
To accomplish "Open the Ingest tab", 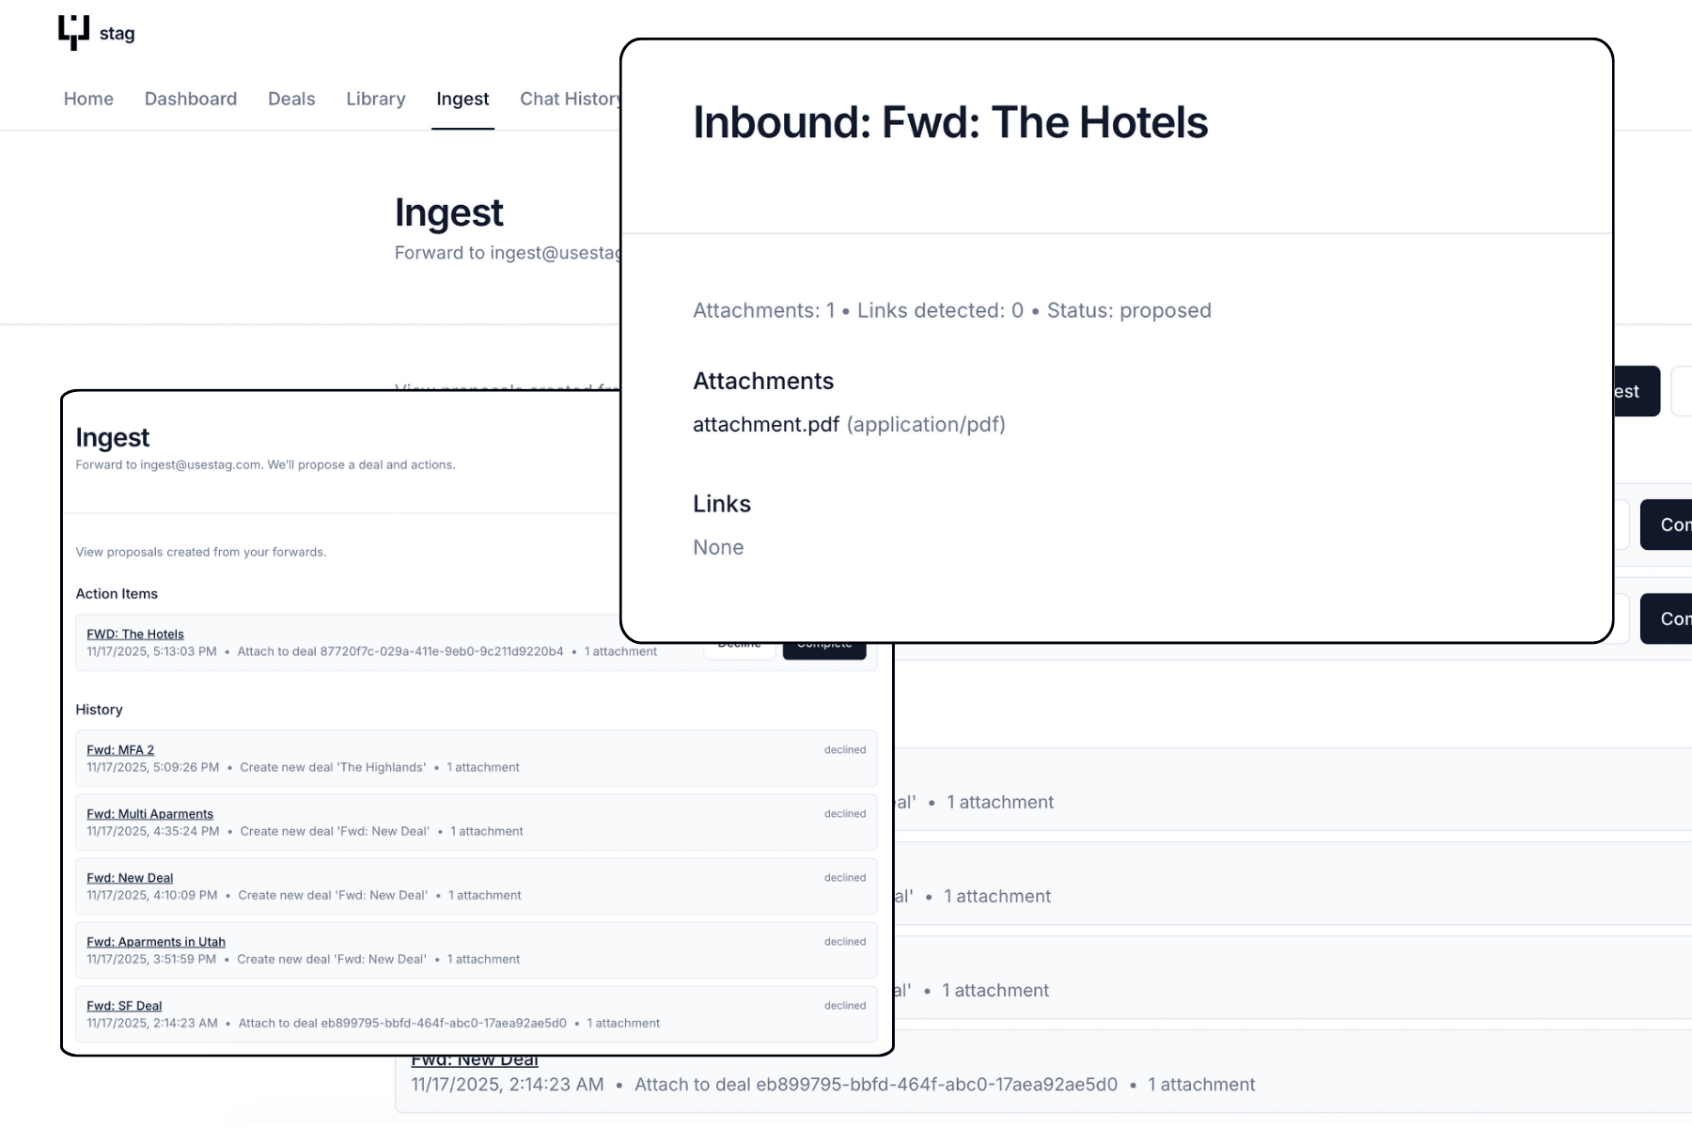I will 462,99.
